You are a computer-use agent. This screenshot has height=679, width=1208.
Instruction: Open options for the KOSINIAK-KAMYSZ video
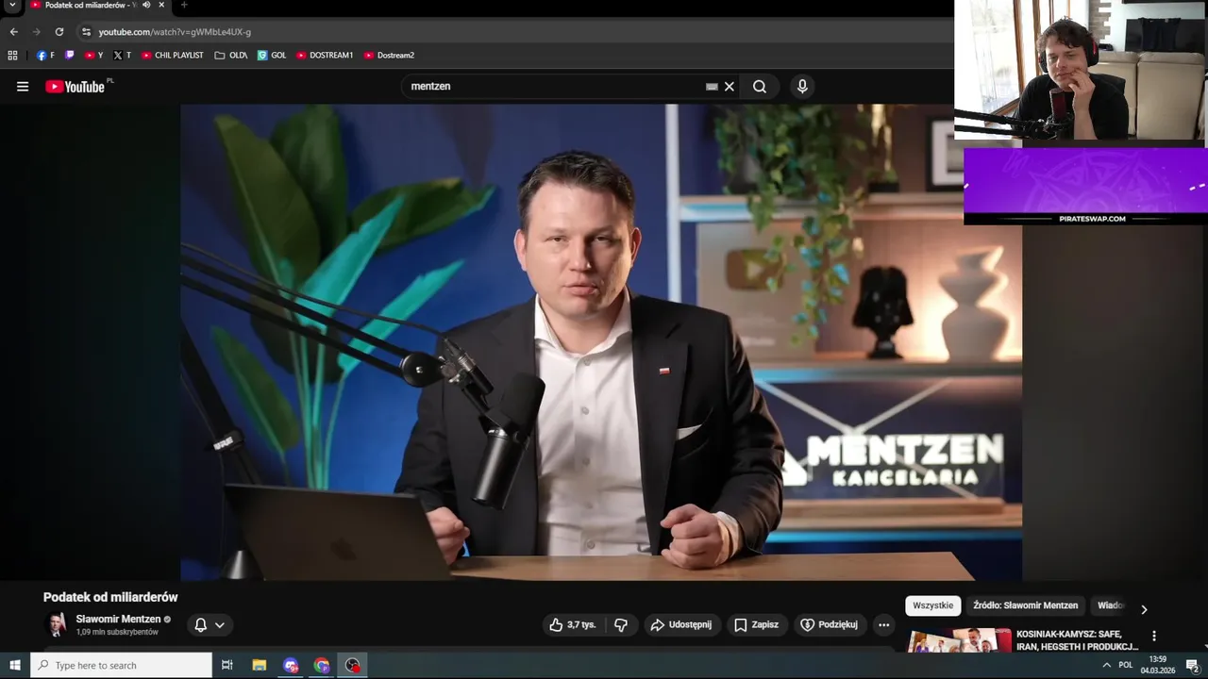pos(1153,637)
